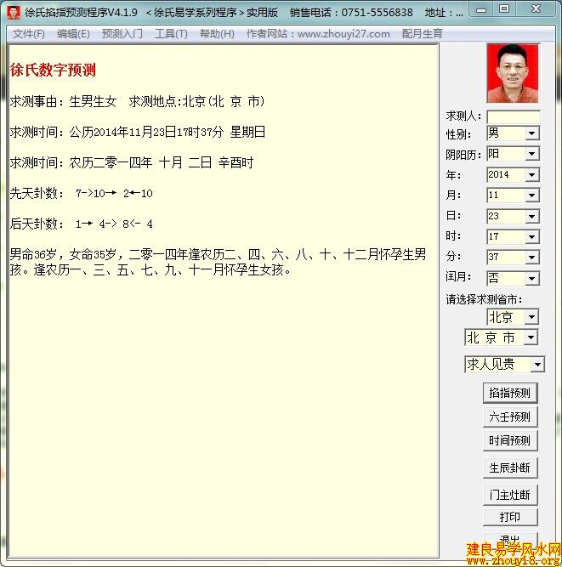Viewport: 562px width, 567px height.
Task: Click the 男命36岁 prediction paragraph
Action: click(x=218, y=262)
